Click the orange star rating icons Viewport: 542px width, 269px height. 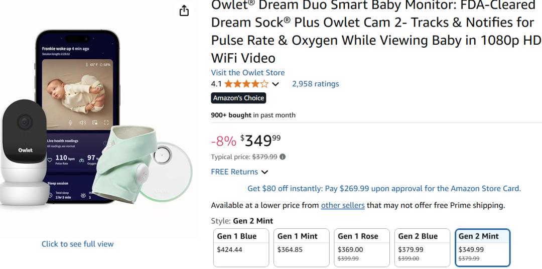pyautogui.click(x=246, y=84)
